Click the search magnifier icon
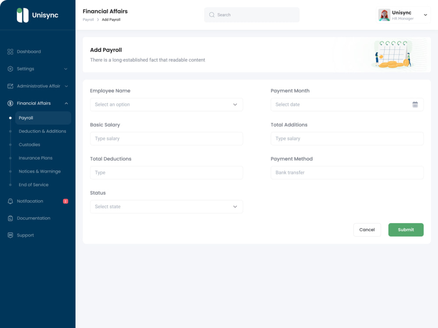Screen dimensions: 438x328 212,15
